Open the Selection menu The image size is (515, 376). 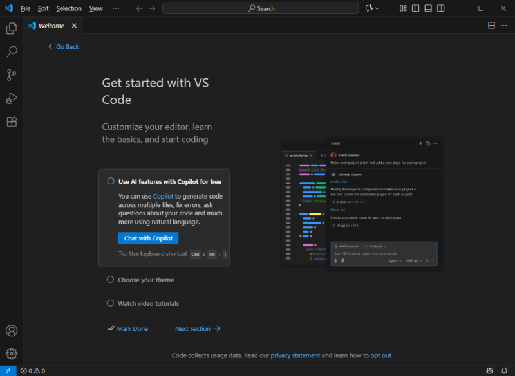(x=69, y=8)
